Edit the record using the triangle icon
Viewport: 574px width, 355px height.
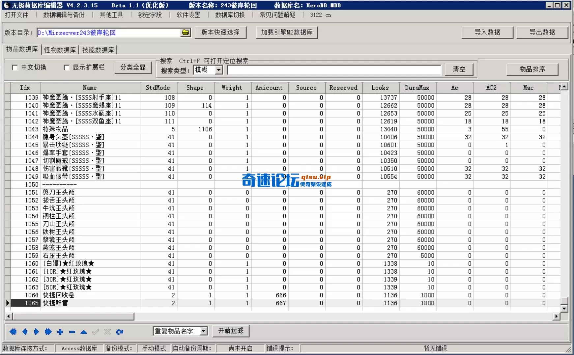coord(84,332)
